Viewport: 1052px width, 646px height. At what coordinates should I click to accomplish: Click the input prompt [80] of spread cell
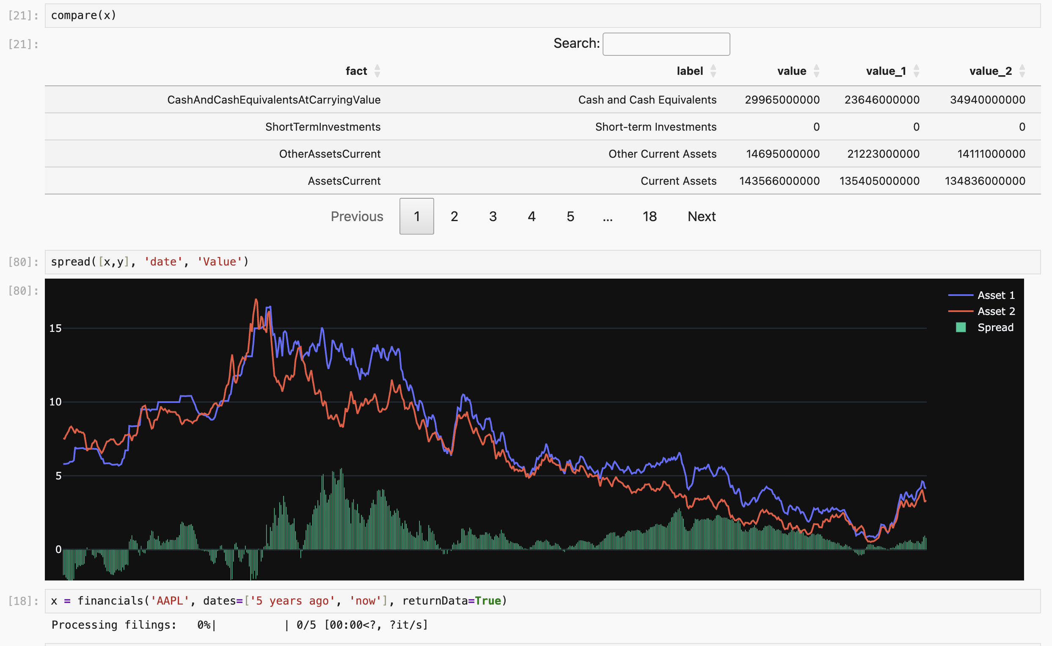23,262
